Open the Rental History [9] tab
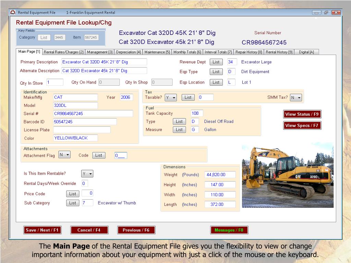351x263 pixels. coord(279,52)
